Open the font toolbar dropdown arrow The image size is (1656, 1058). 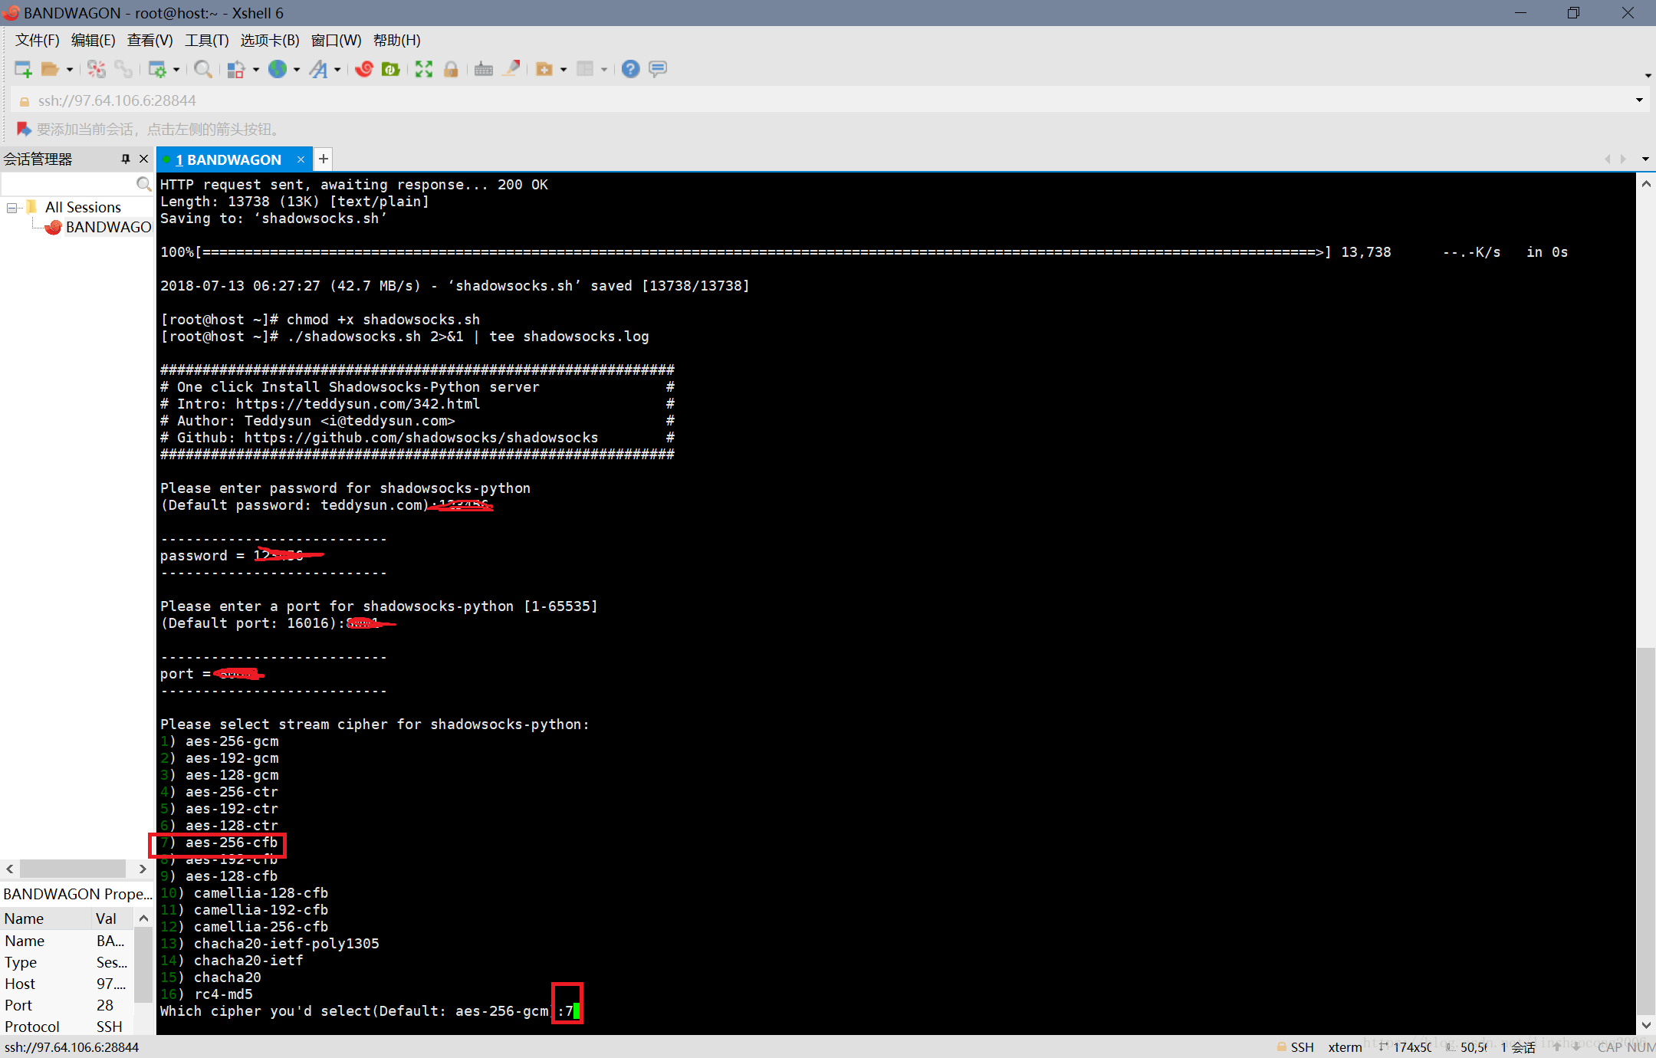tap(337, 70)
